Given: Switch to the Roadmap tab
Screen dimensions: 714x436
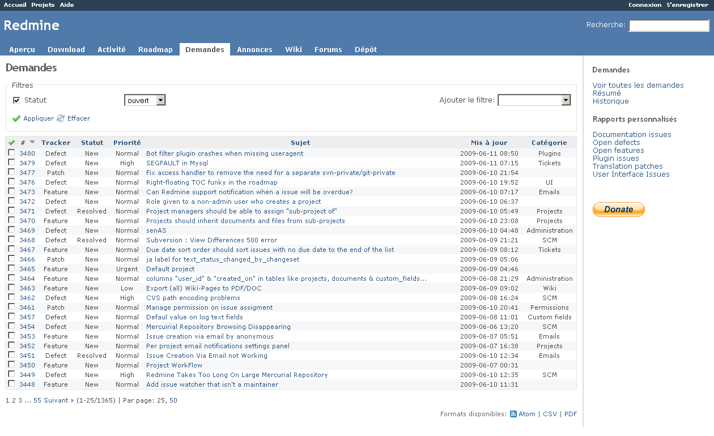Looking at the screenshot, I should coord(155,49).
